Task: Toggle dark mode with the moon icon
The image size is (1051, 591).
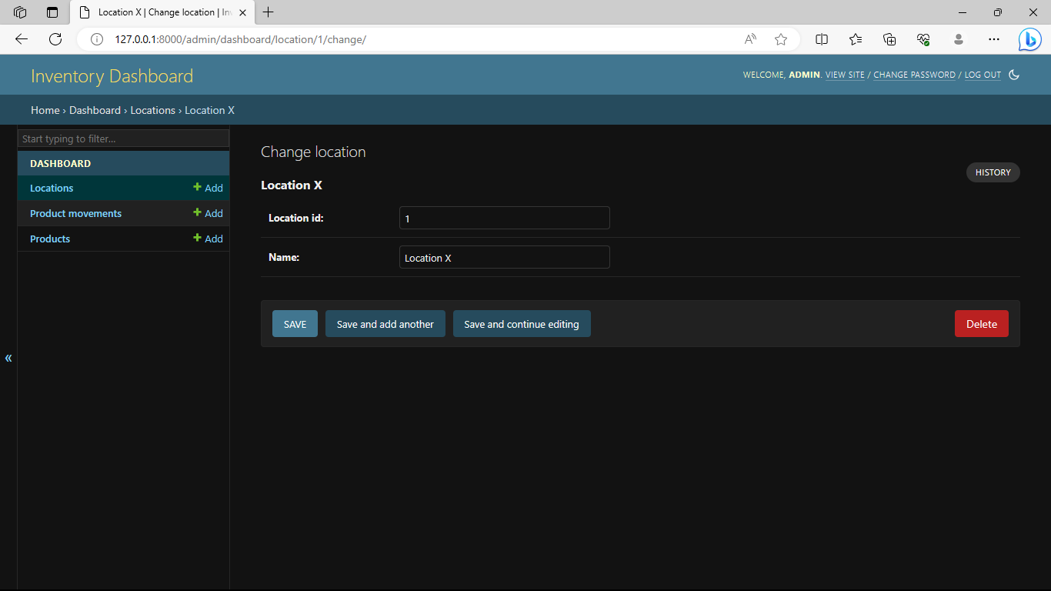Action: [1014, 75]
